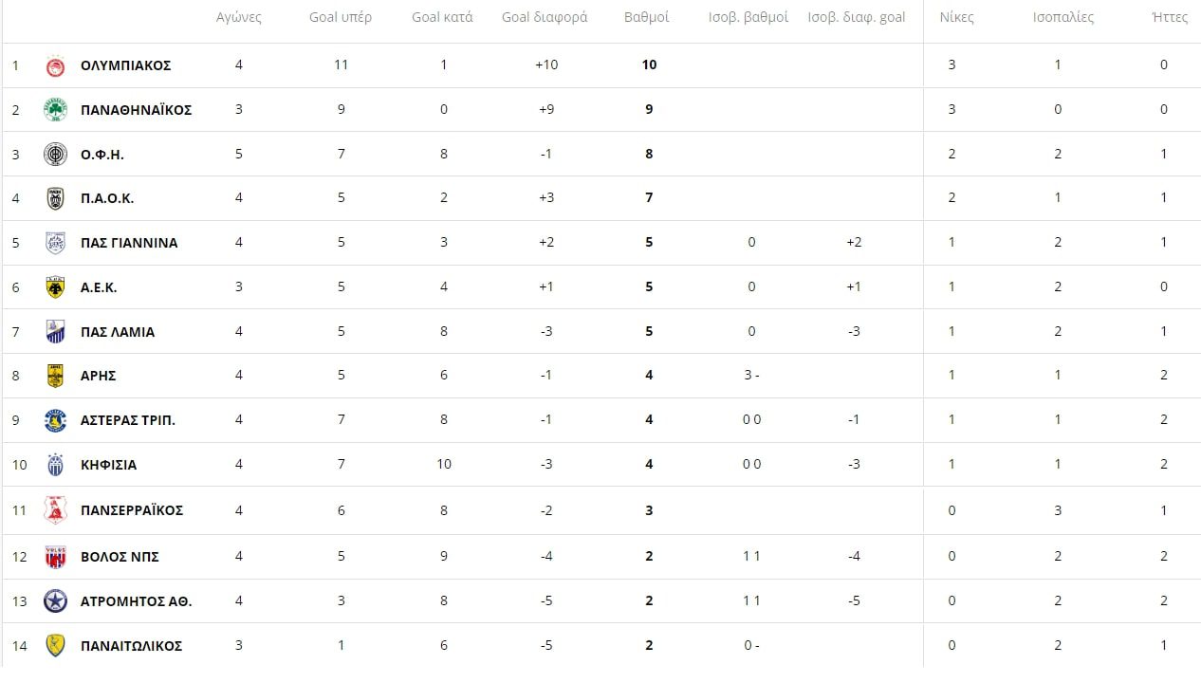Image resolution: width=1201 pixels, height=683 pixels.
Task: Click the ΑΡΗΣ yellow team badge
Action: (x=56, y=376)
